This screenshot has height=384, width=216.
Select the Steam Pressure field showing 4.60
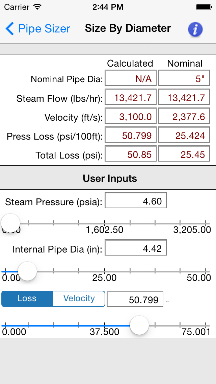click(136, 200)
